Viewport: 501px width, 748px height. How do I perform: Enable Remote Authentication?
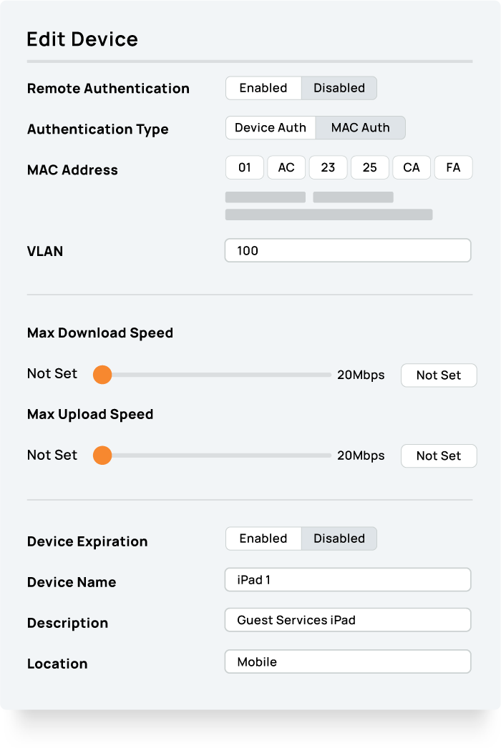pos(263,88)
